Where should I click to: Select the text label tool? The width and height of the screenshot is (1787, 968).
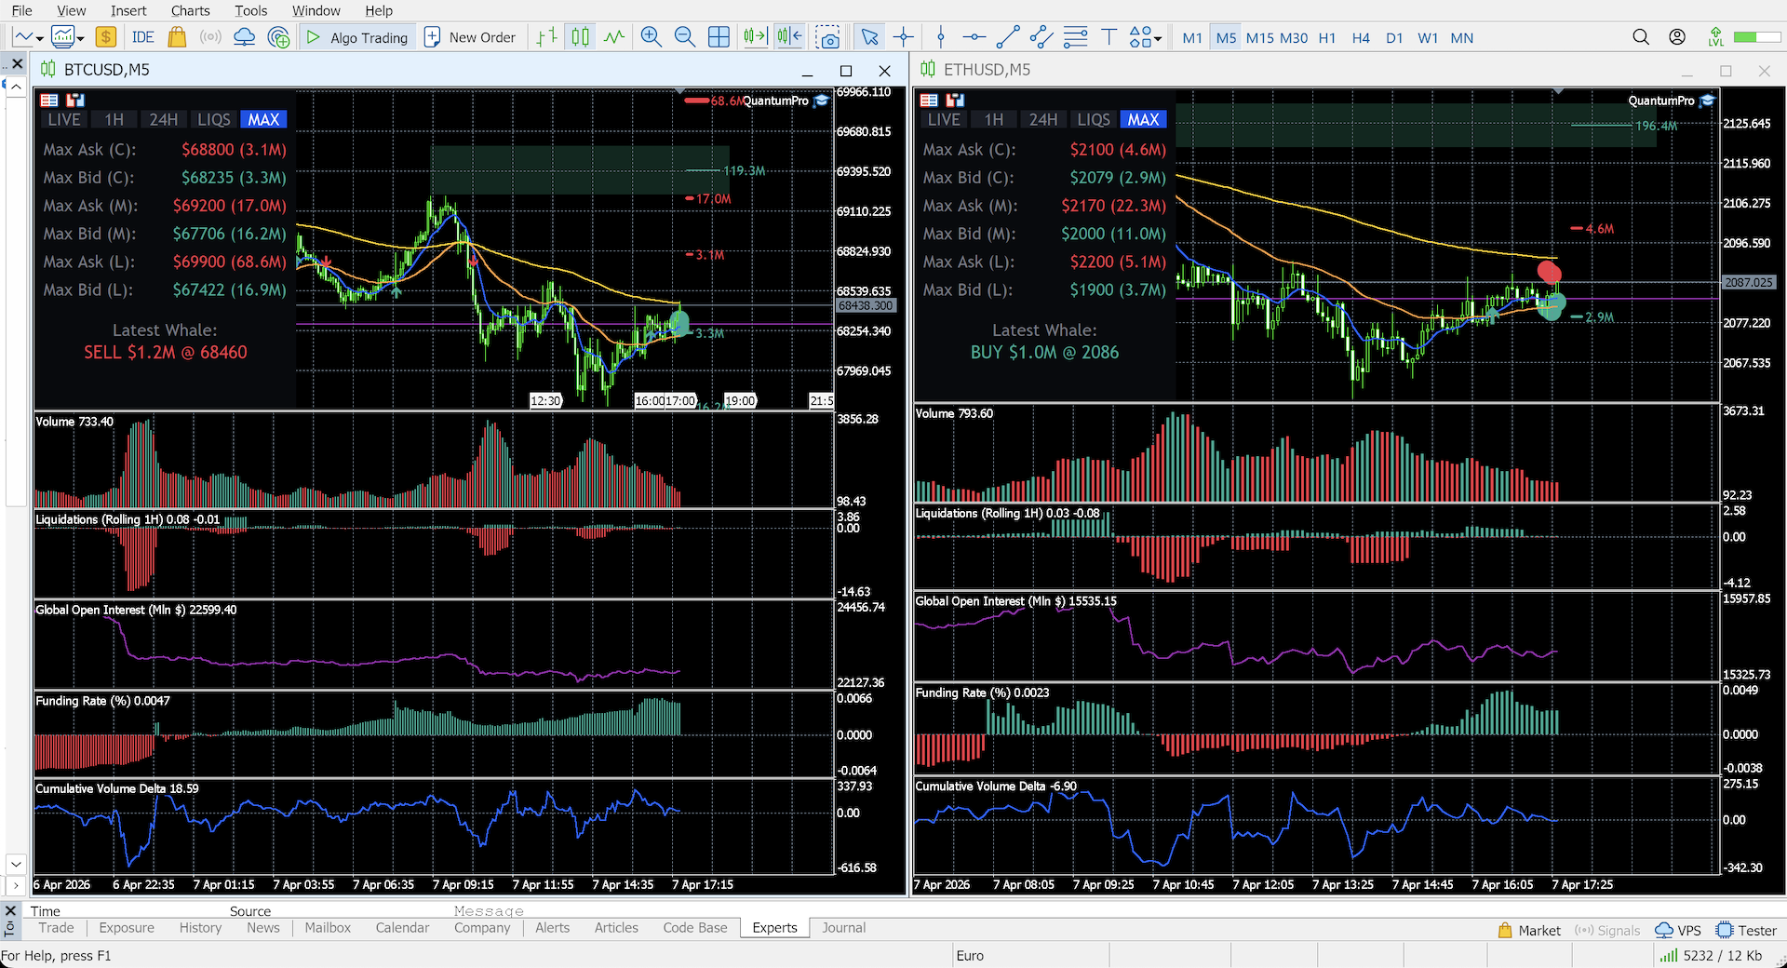[x=1109, y=37]
